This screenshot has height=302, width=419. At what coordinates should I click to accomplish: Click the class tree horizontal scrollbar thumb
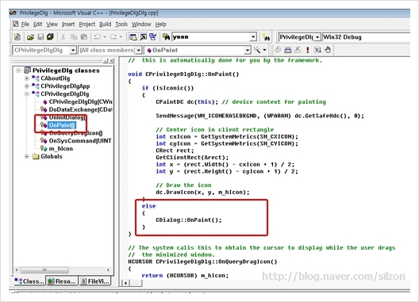(44, 270)
